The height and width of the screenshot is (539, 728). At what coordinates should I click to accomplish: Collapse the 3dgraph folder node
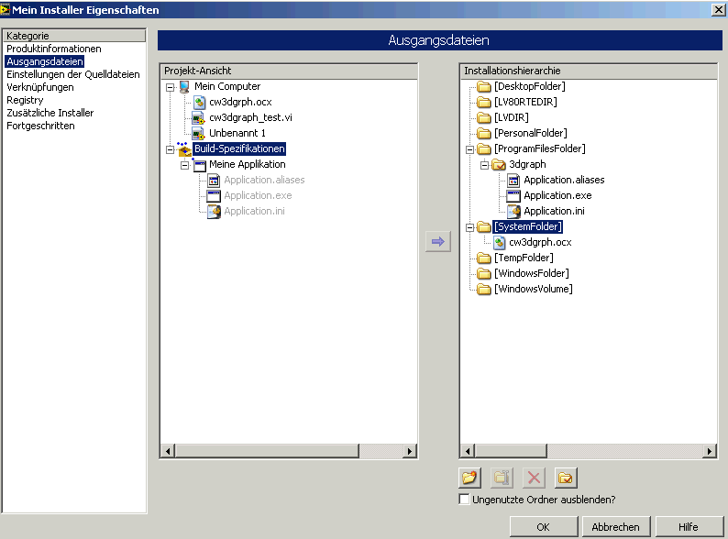(485, 165)
